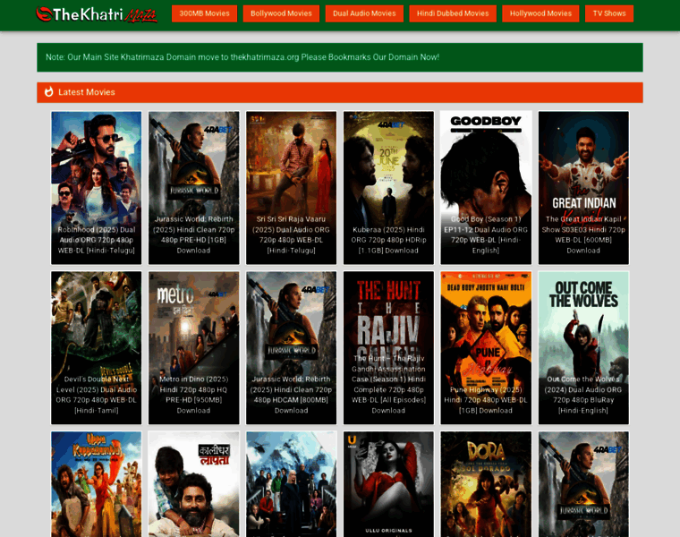Click Out Come the Wolves title link
The height and width of the screenshot is (537, 680).
pyautogui.click(x=583, y=395)
